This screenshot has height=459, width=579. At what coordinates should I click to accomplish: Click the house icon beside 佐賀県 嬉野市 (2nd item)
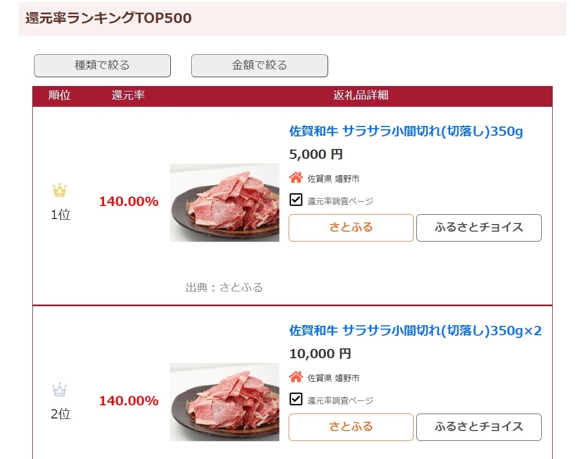pos(296,377)
